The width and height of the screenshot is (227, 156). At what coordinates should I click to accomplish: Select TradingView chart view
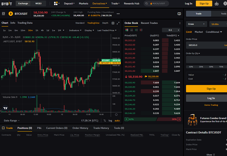[93, 23]
